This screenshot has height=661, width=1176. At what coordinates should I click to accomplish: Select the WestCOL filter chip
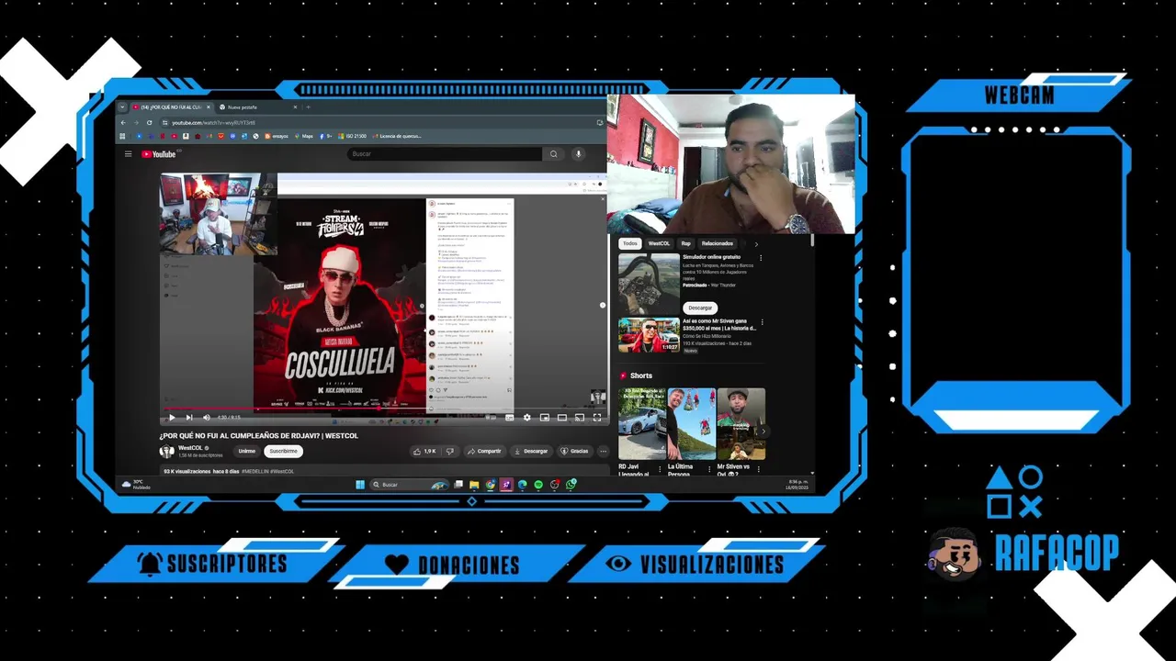(659, 243)
